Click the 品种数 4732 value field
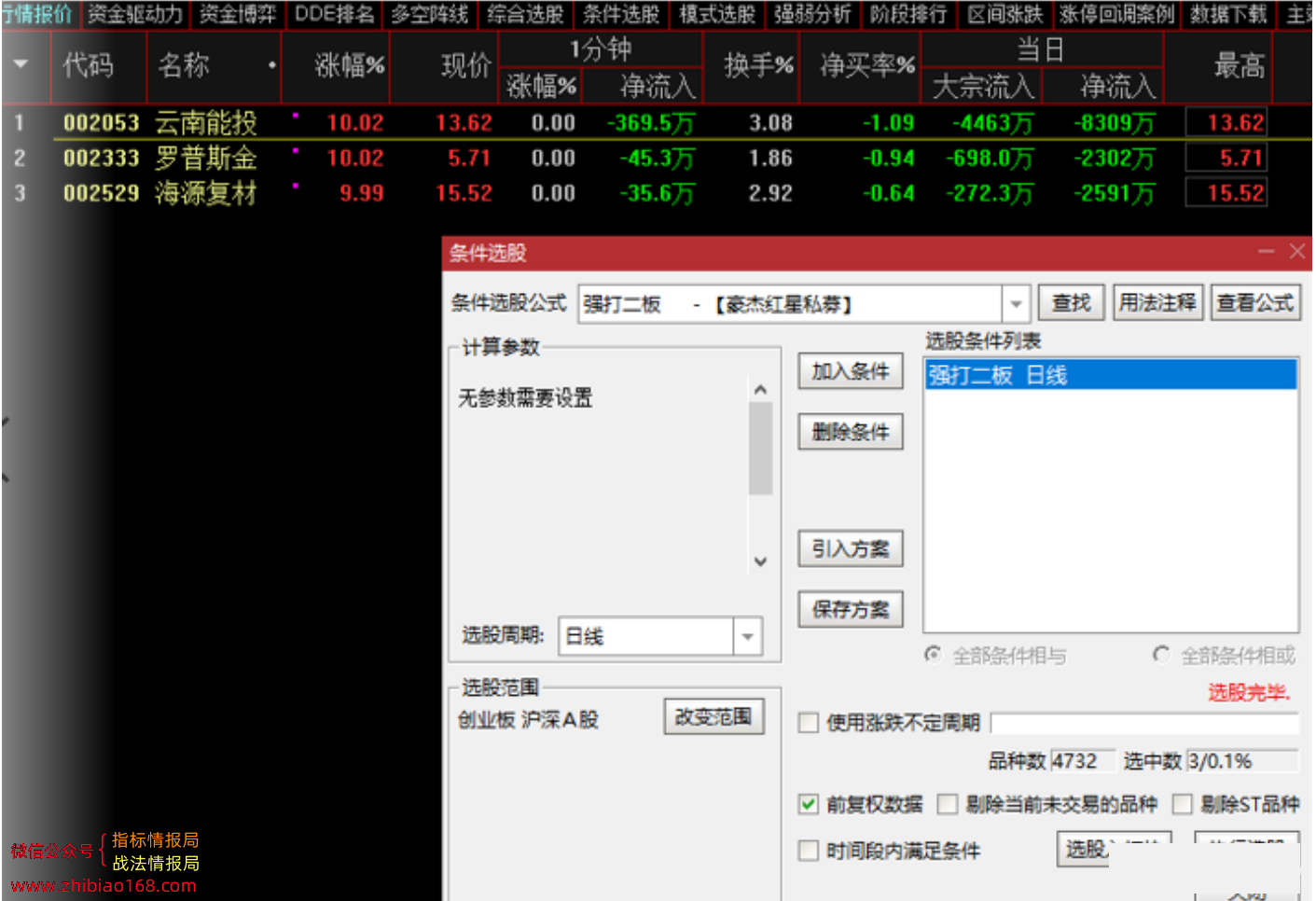This screenshot has height=901, width=1316. coord(1082,761)
